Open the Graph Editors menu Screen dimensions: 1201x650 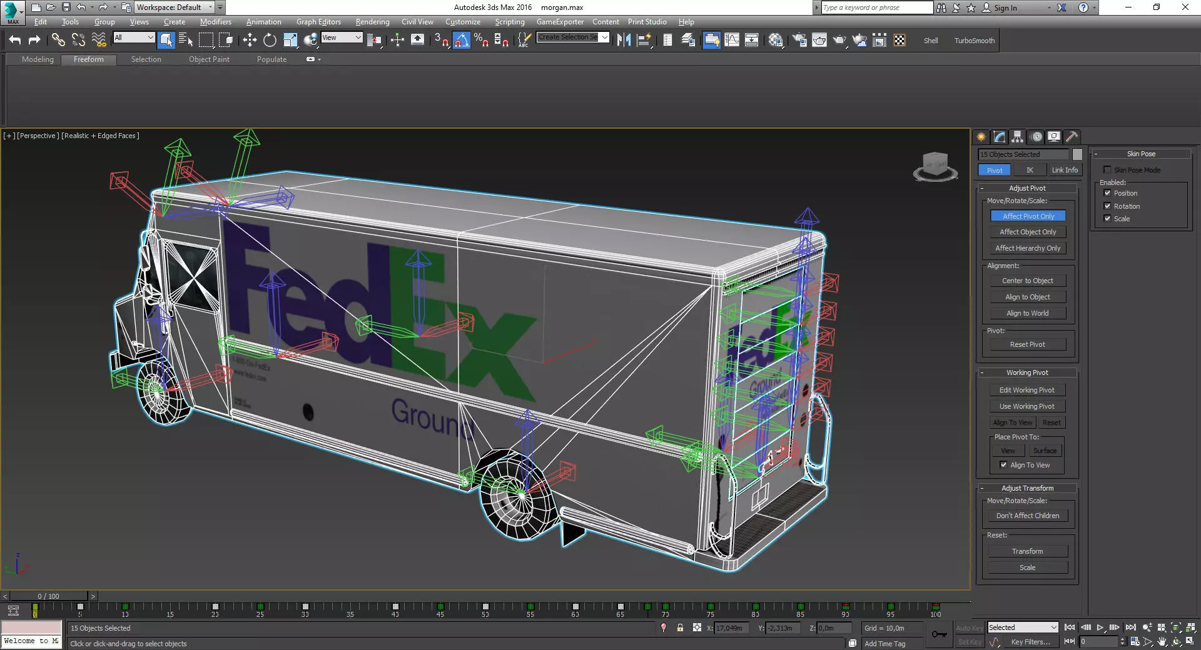pyautogui.click(x=318, y=22)
